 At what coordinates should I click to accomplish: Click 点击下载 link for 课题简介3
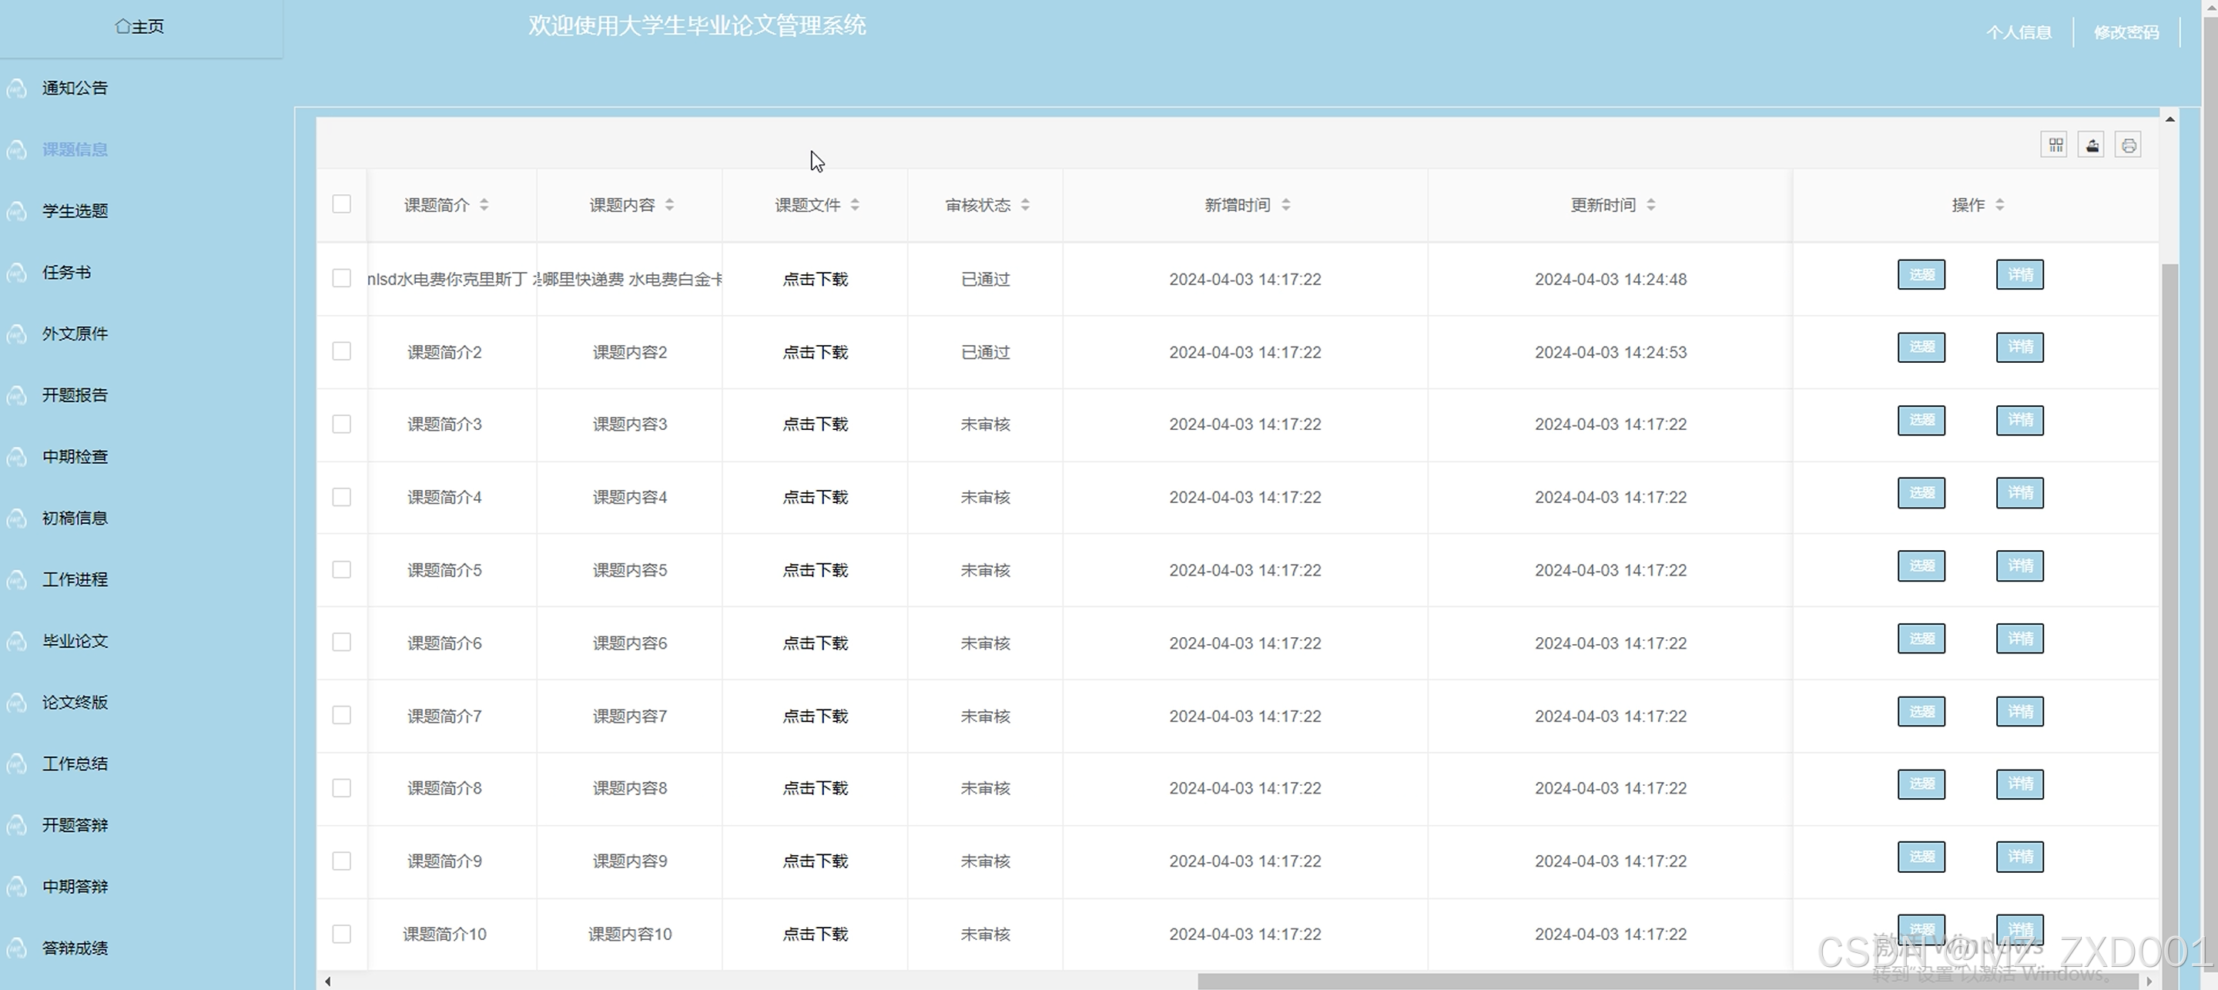pos(815,424)
